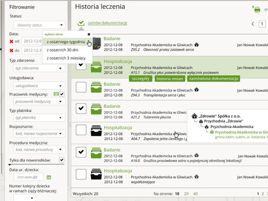
Task: Click green house icon in provider tree
Action: point(212,132)
